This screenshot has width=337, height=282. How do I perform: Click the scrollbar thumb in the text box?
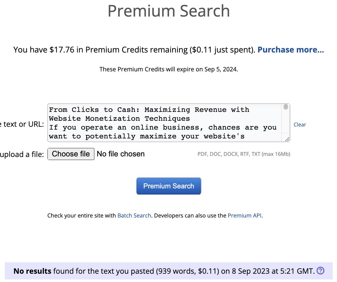pyautogui.click(x=286, y=107)
